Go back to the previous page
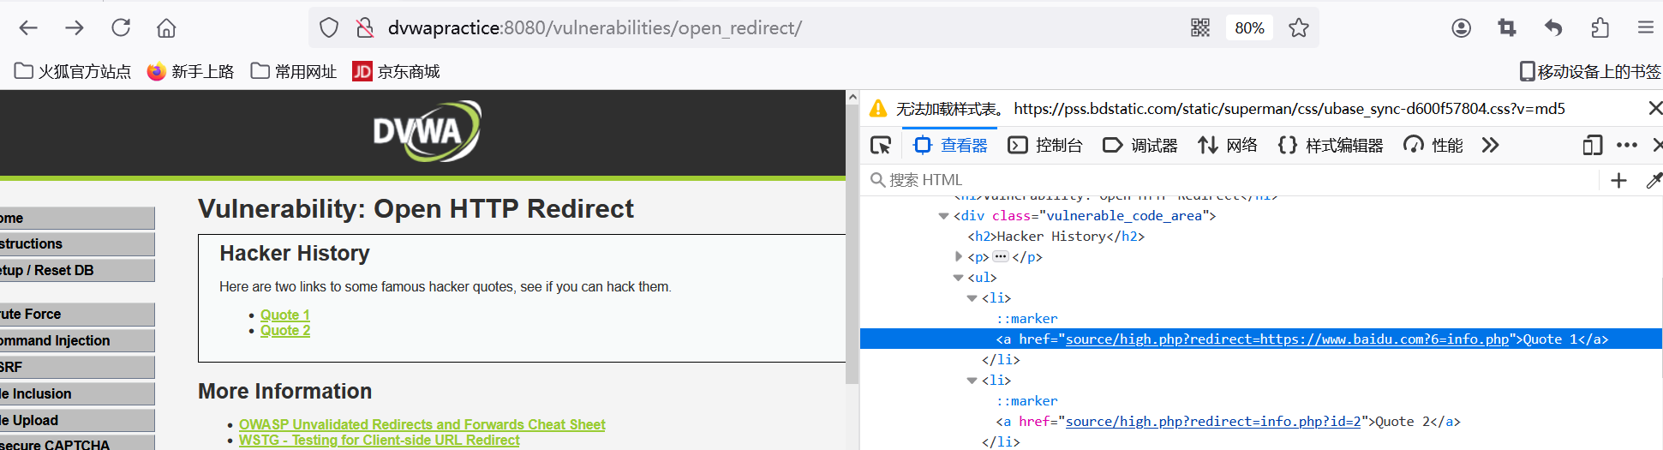Viewport: 1663px width, 450px height. (x=28, y=27)
